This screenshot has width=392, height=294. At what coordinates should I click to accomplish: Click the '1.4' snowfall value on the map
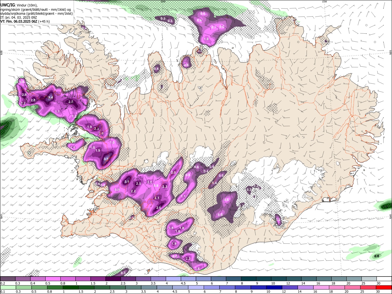[x=171, y=228]
